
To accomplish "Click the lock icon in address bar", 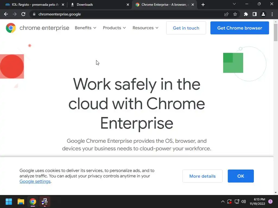I will pyautogui.click(x=34, y=14).
